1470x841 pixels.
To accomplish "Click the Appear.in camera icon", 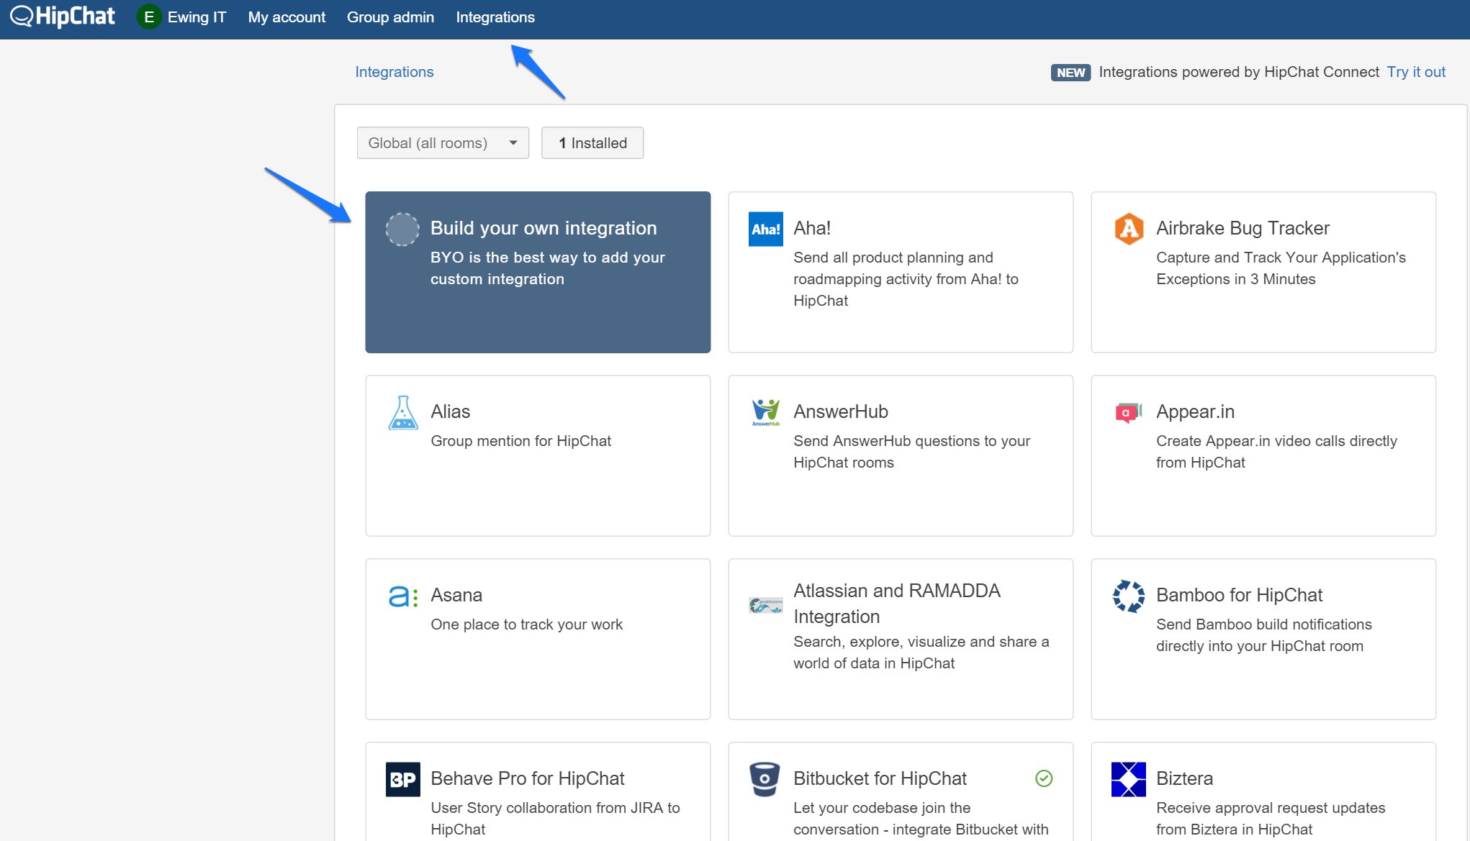I will [x=1128, y=412].
